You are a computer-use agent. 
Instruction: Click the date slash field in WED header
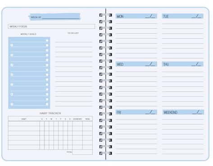[150, 64]
